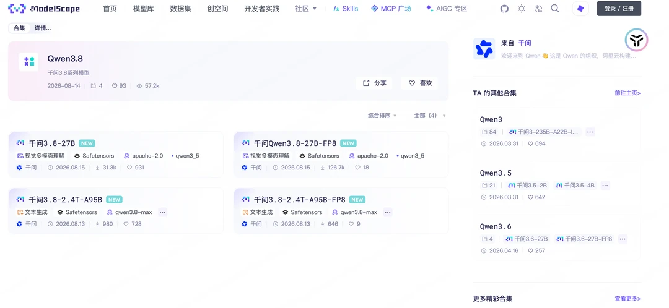Open the Qwen3.6 collection title

tap(496, 226)
